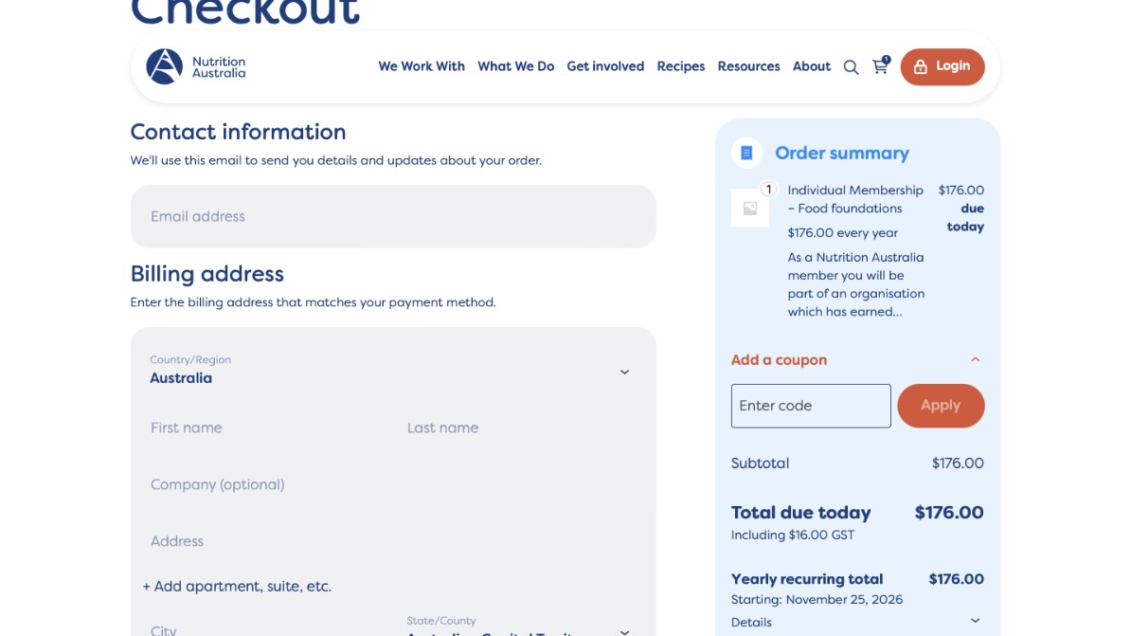Viewport: 1131px width, 636px height.
Task: Click the coupon Enter code field
Action: (x=811, y=406)
